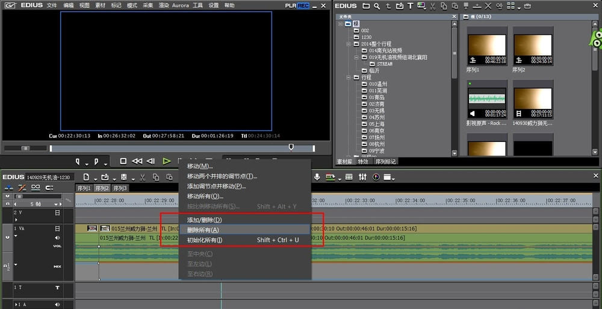Image resolution: width=602 pixels, height=309 pixels.
Task: Toggle audio mute on the 1 VA track
Action: coord(58,237)
